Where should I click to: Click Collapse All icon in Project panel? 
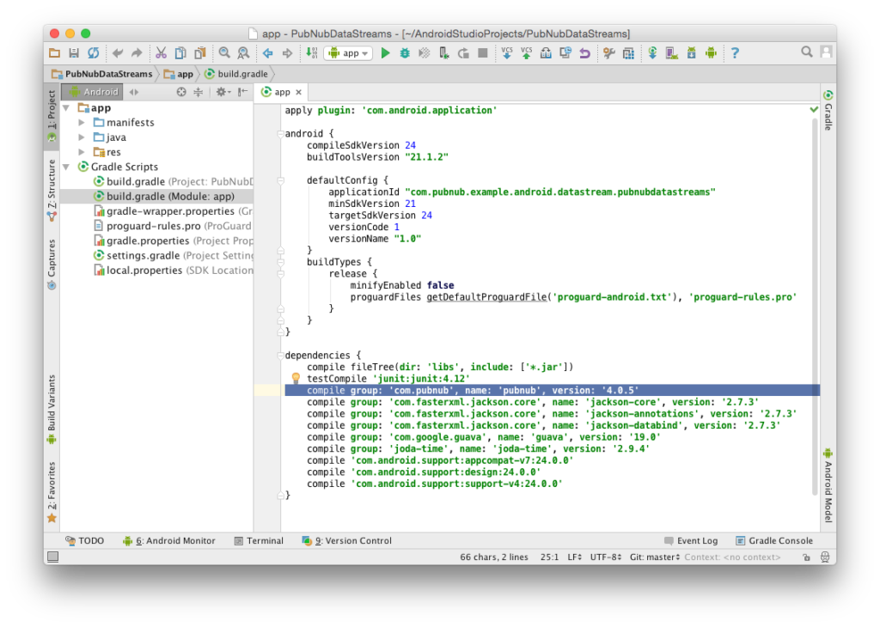coord(199,92)
